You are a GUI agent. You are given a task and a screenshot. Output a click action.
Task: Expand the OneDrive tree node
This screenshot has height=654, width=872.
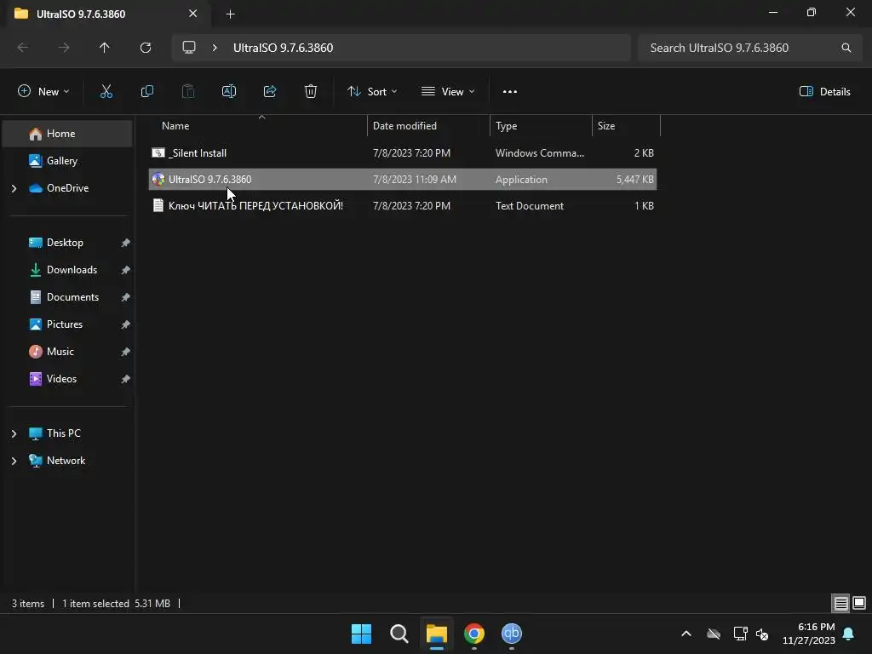(x=14, y=188)
